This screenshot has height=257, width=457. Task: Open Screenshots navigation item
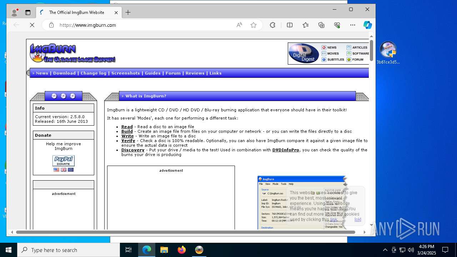(126, 73)
